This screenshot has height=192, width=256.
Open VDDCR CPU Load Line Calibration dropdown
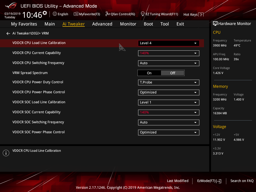(x=168, y=43)
